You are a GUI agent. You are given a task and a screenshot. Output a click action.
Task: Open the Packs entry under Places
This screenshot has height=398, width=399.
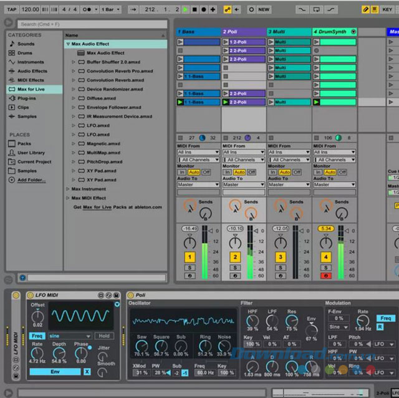[24, 143]
